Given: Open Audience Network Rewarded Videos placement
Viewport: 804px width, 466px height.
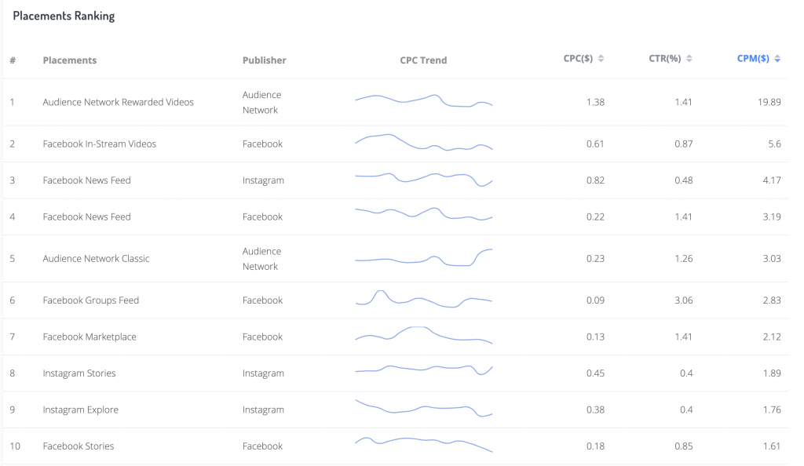Looking at the screenshot, I should (119, 102).
